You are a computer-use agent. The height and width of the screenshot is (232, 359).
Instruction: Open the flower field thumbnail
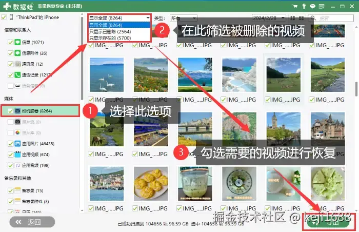[x=151, y=75]
